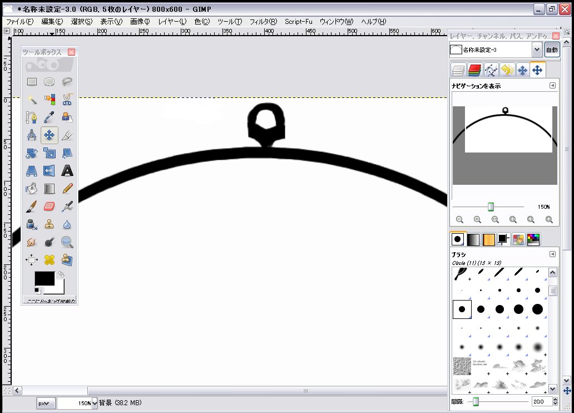The image size is (574, 413).
Task: Select the Shear tool
Action: 67,153
